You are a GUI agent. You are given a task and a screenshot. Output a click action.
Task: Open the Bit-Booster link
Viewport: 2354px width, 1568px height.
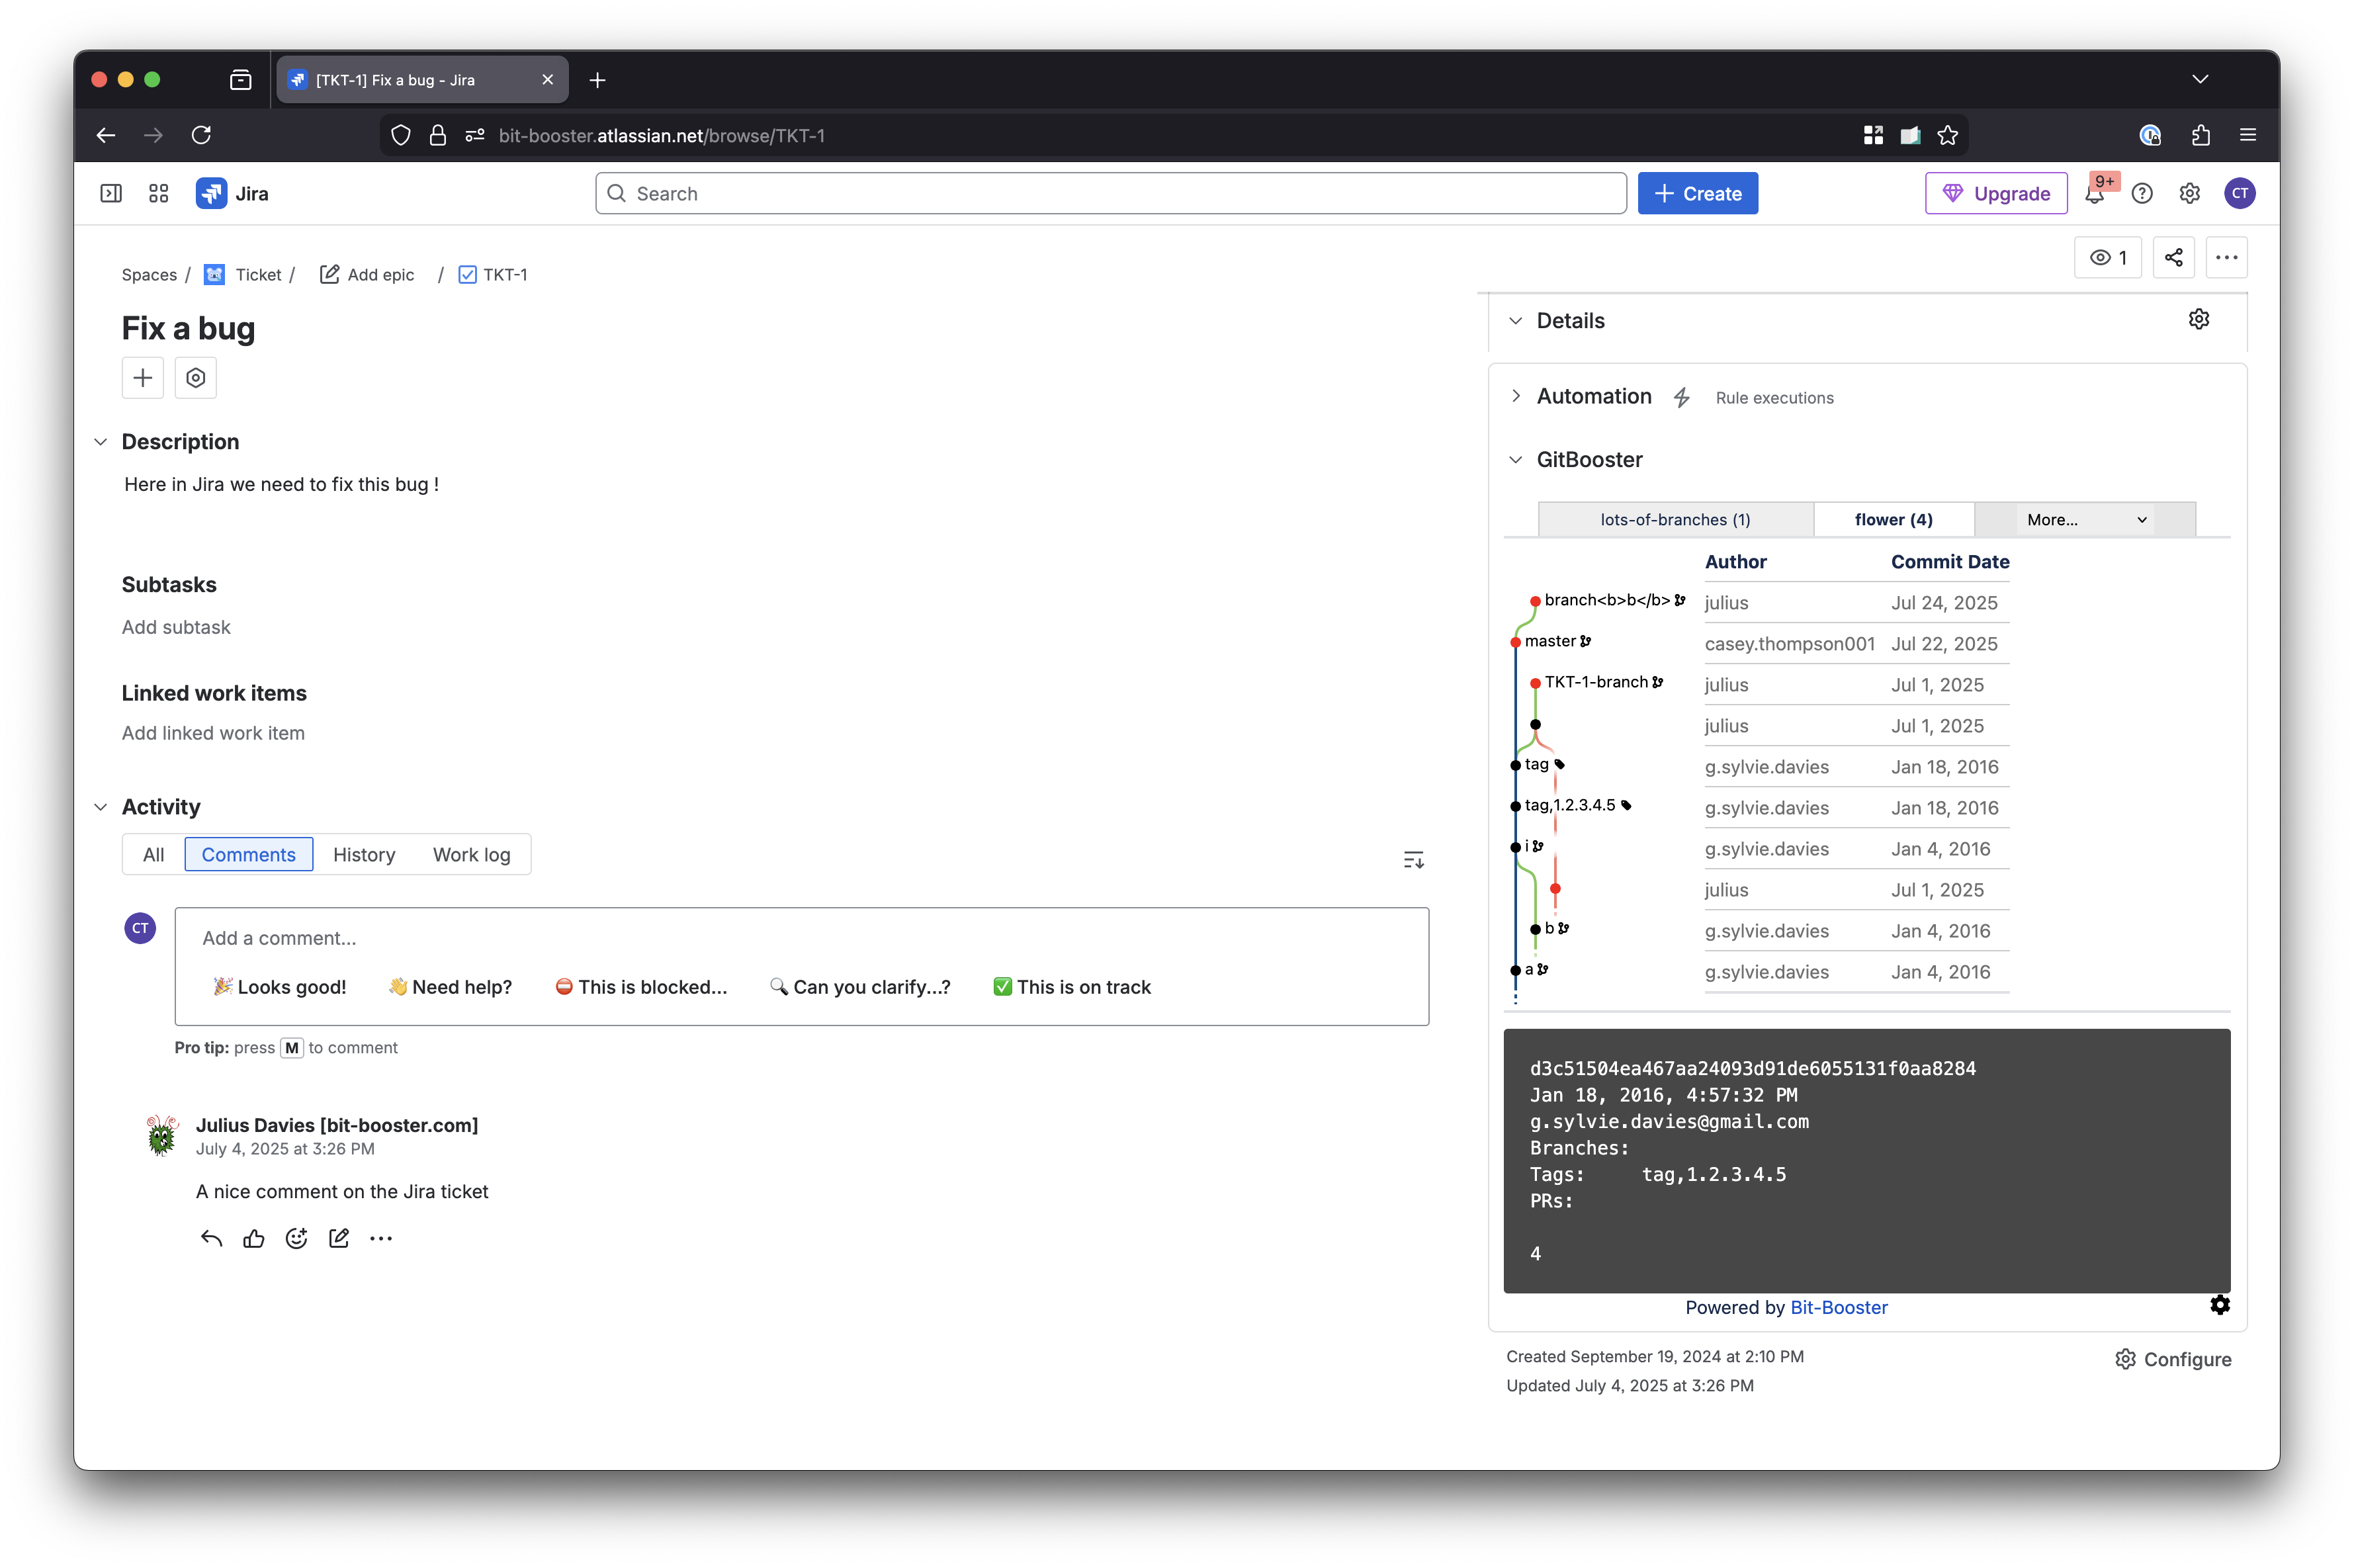click(1838, 1307)
